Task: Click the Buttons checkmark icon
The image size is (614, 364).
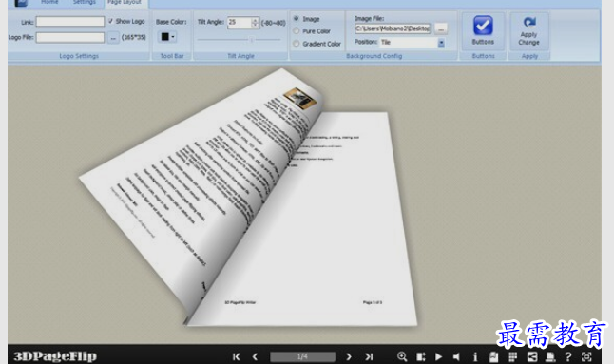Action: 483,26
